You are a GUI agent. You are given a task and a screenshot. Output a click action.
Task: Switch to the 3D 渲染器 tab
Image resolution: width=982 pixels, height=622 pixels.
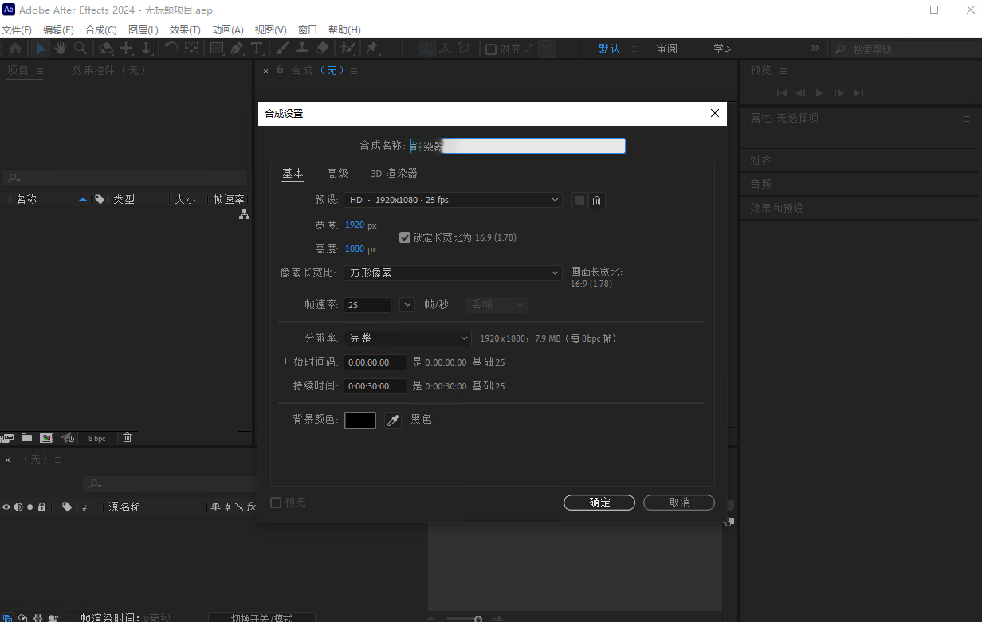[394, 173]
